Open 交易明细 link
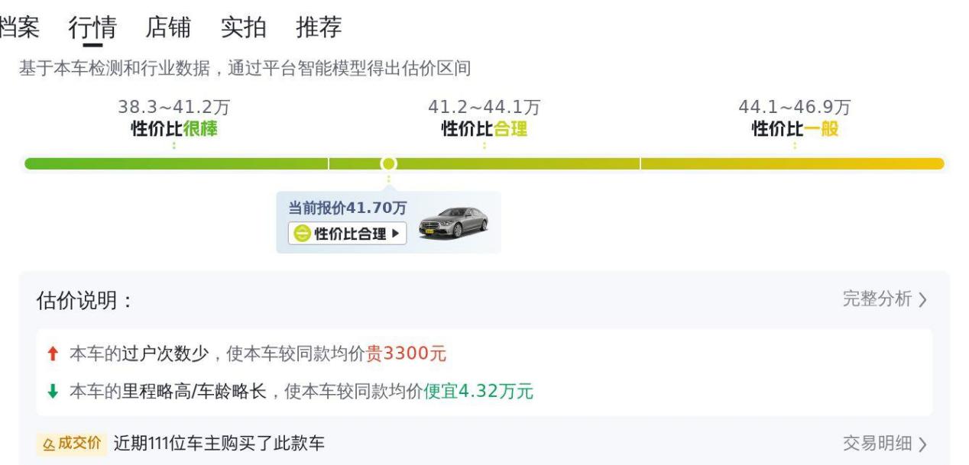Image resolution: width=969 pixels, height=465 pixels. 877,444
